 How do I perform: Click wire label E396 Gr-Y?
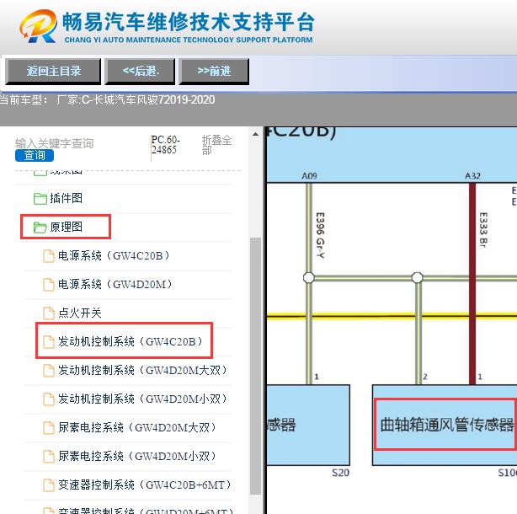[x=320, y=235]
